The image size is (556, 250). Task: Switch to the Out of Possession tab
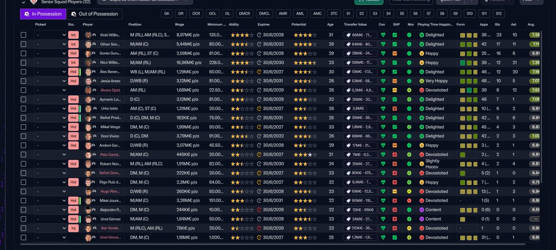coord(94,14)
